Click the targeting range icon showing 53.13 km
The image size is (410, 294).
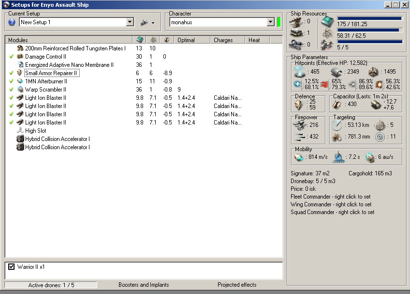[337, 125]
